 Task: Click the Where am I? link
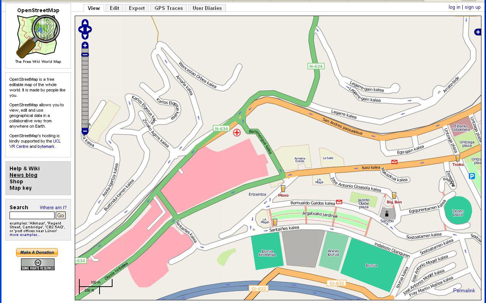coord(53,208)
